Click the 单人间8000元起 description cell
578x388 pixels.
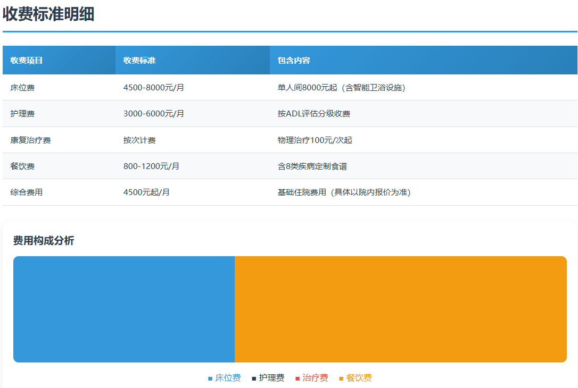click(341, 88)
